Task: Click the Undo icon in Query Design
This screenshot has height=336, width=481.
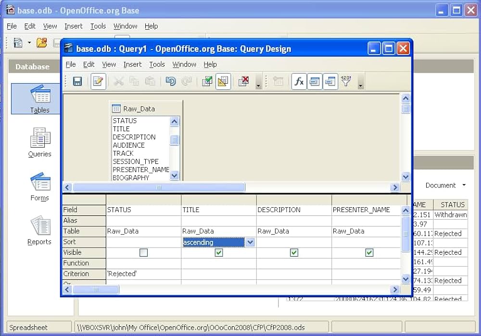Action: point(170,82)
